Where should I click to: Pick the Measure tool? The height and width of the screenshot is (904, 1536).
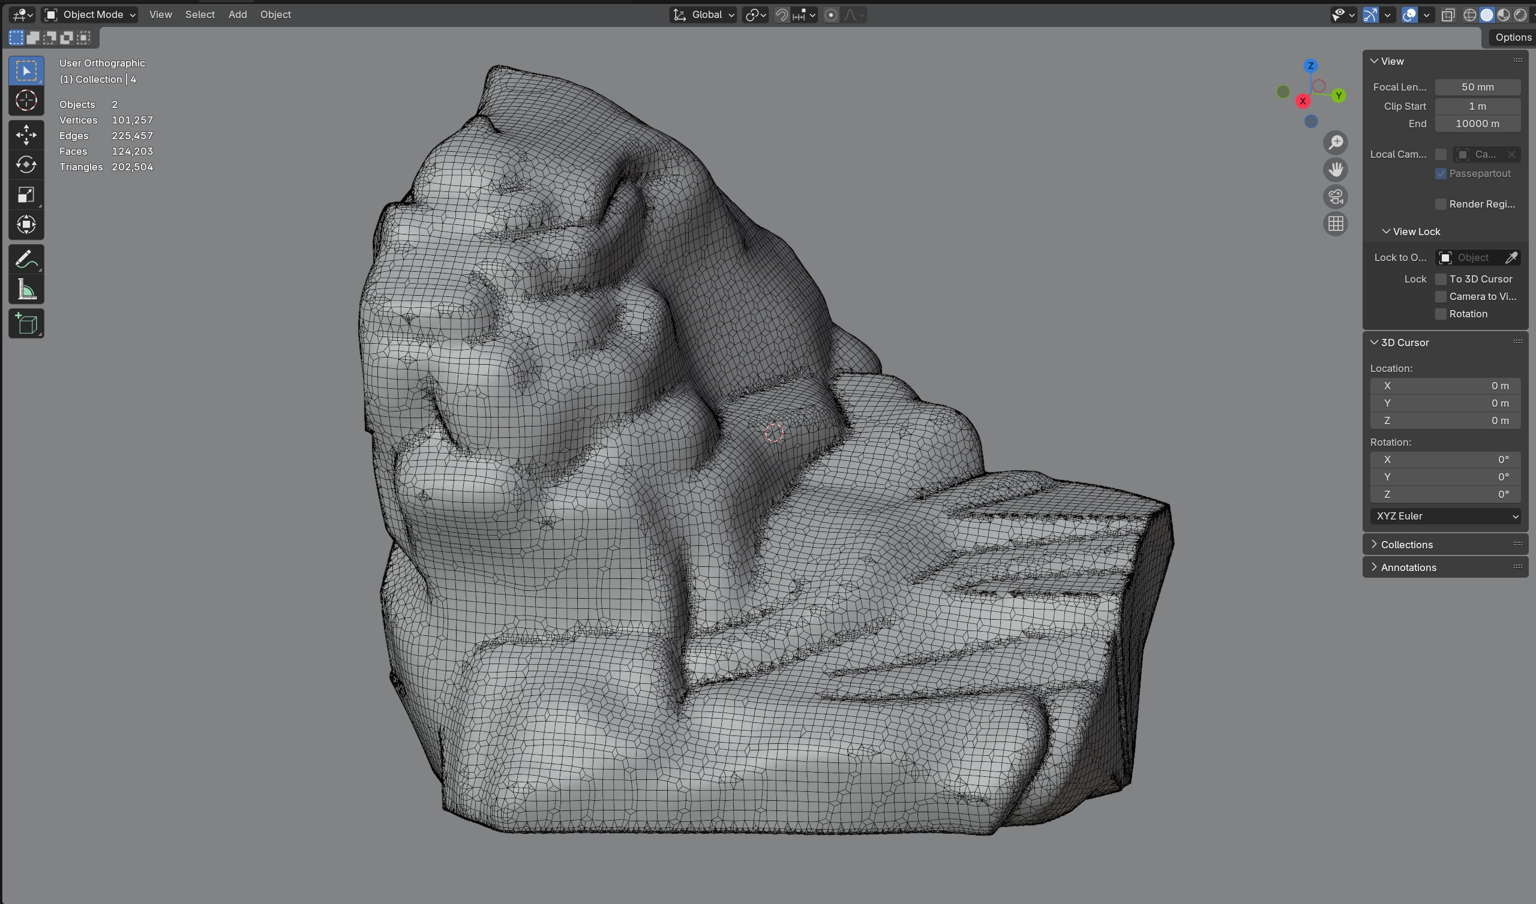[26, 290]
